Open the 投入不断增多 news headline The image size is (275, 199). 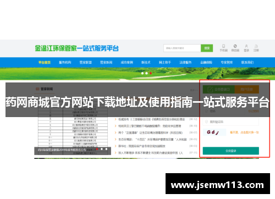[x=151, y=153]
